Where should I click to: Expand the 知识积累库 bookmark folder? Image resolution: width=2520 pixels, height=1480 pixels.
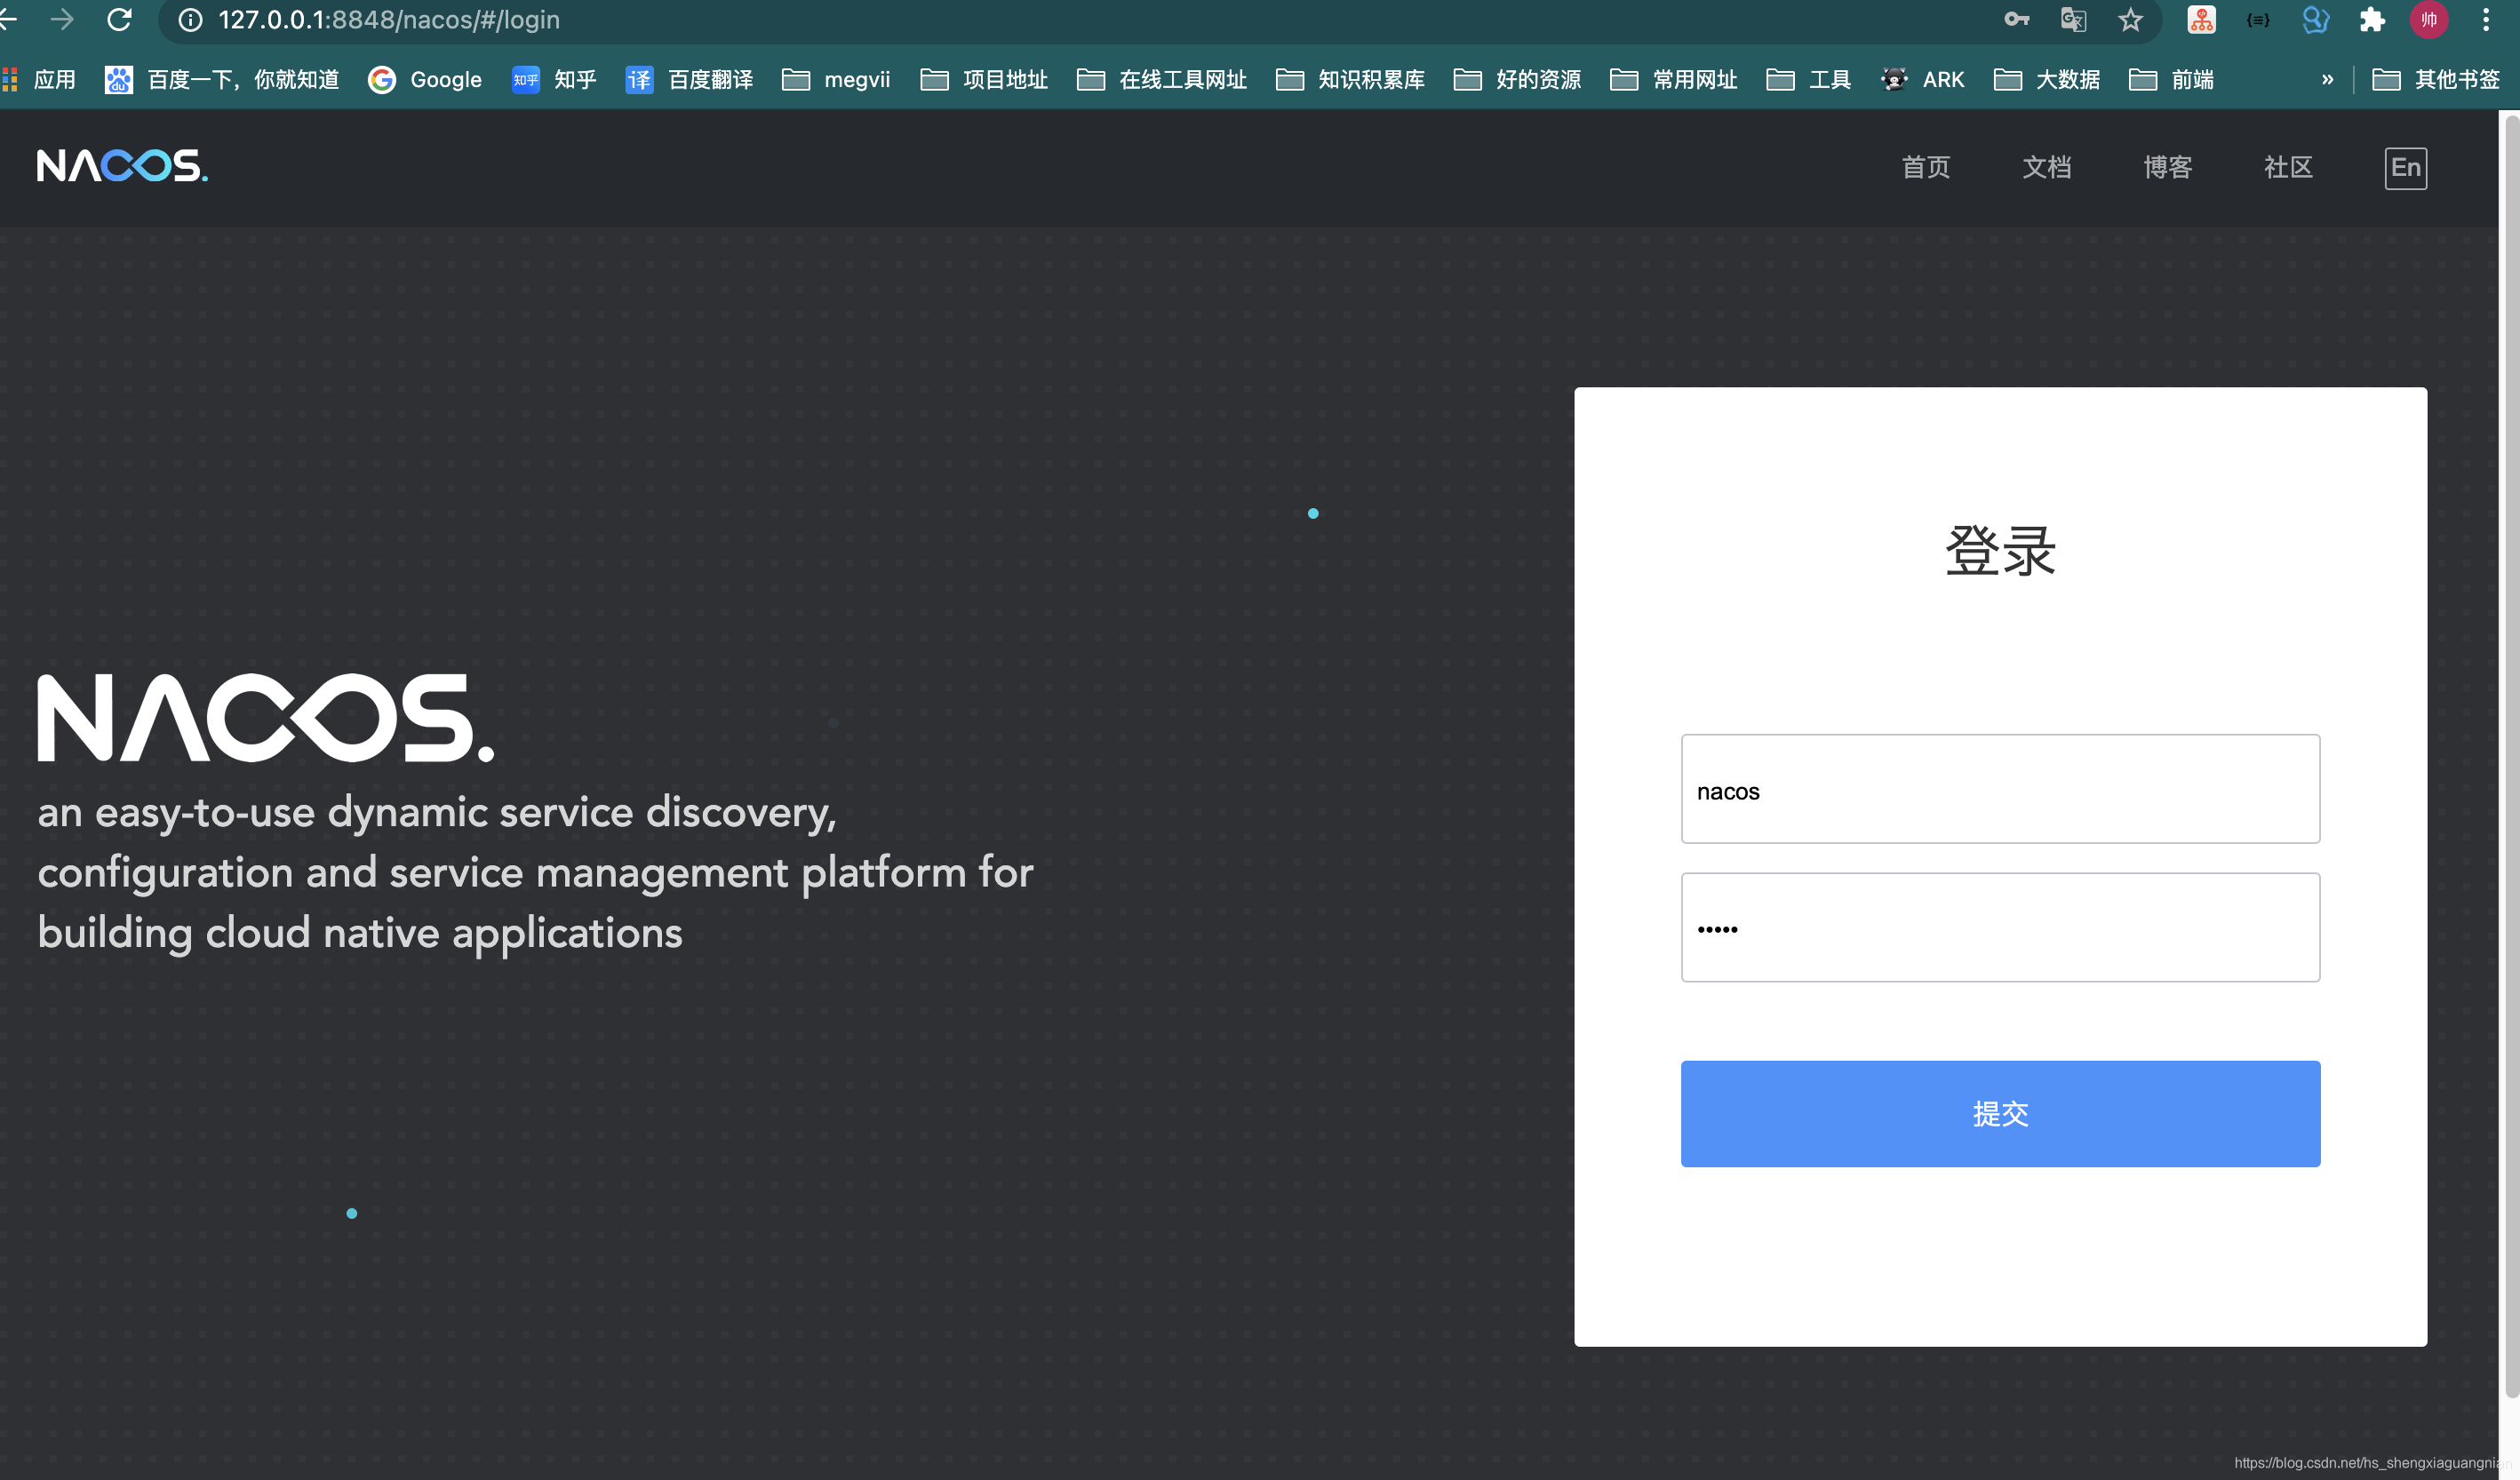(1351, 79)
